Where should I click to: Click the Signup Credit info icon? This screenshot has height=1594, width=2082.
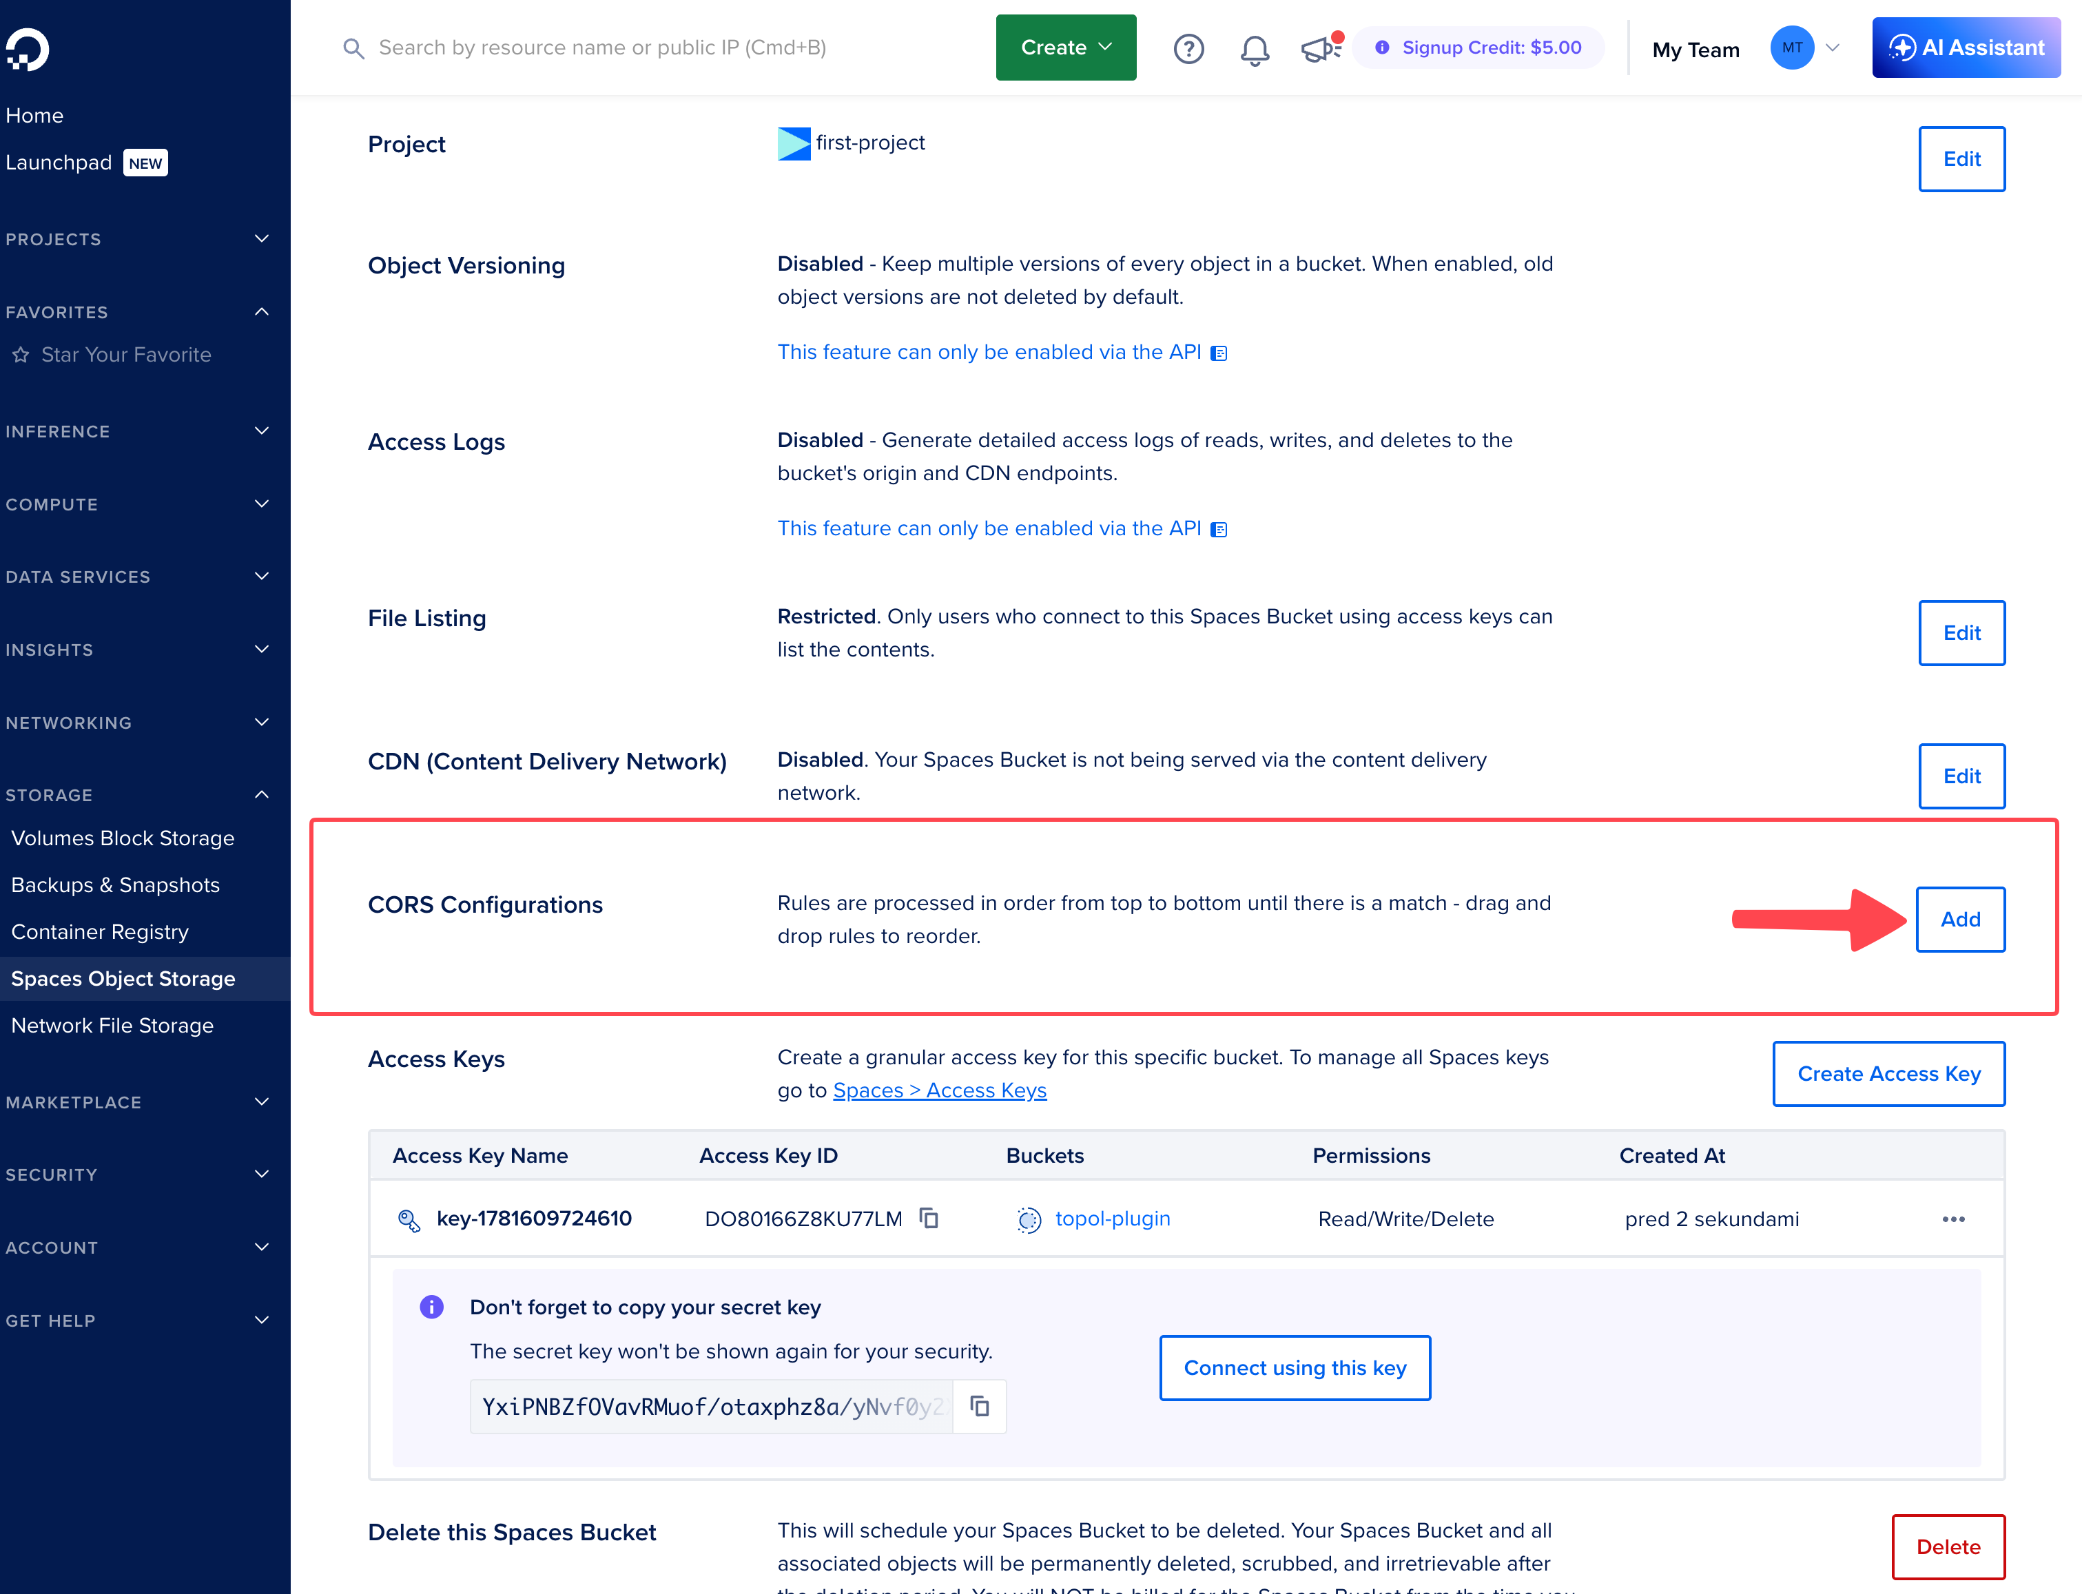click(x=1381, y=48)
